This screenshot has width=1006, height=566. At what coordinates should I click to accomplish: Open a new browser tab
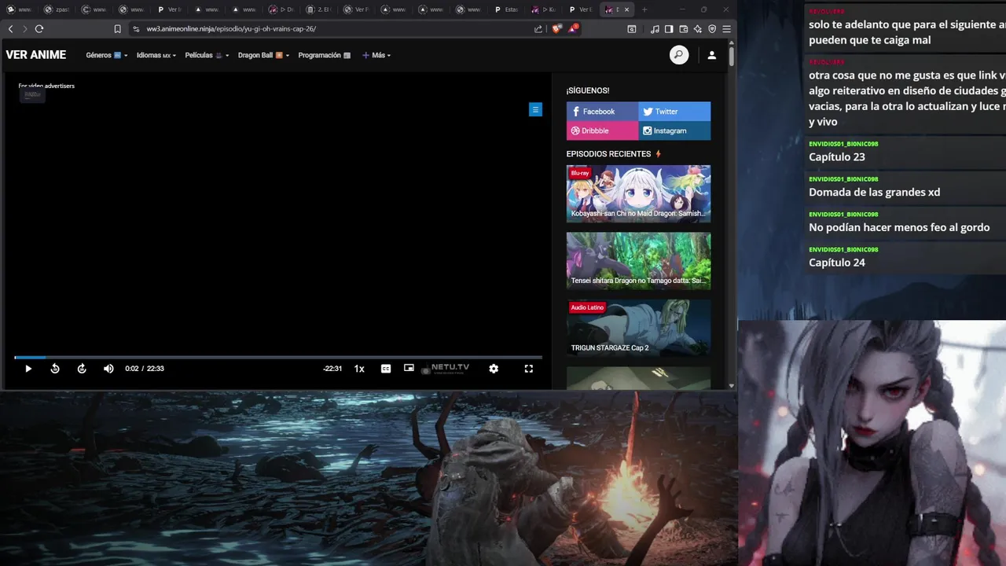coord(644,9)
